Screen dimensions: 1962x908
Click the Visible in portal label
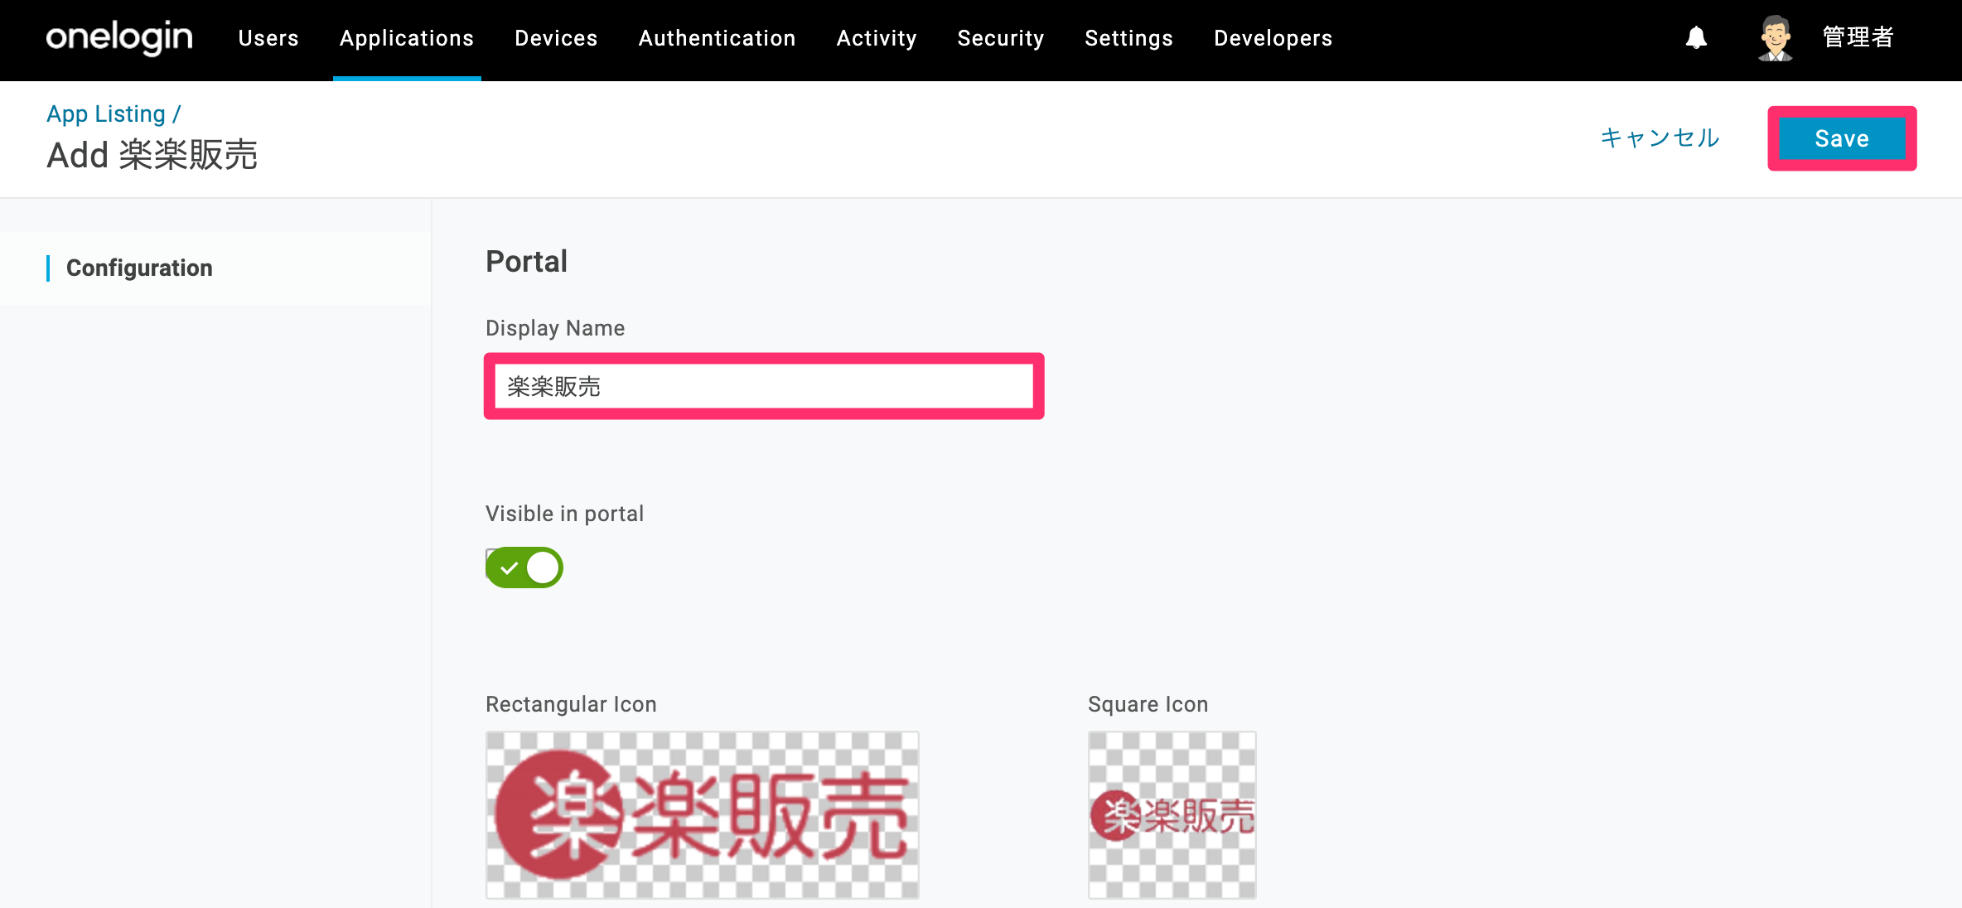(564, 514)
